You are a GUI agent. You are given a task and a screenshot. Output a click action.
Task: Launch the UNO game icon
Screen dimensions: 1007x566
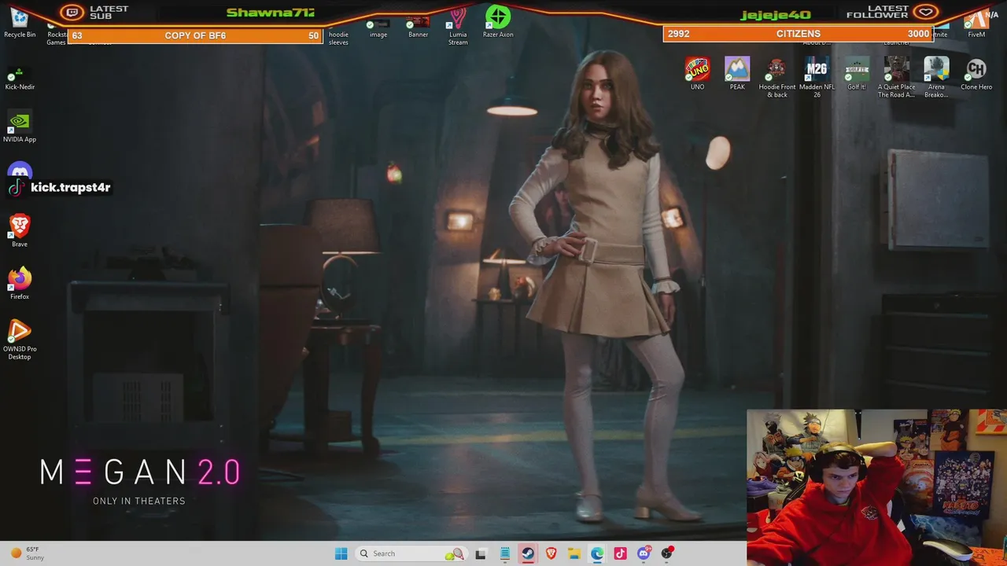tap(697, 74)
